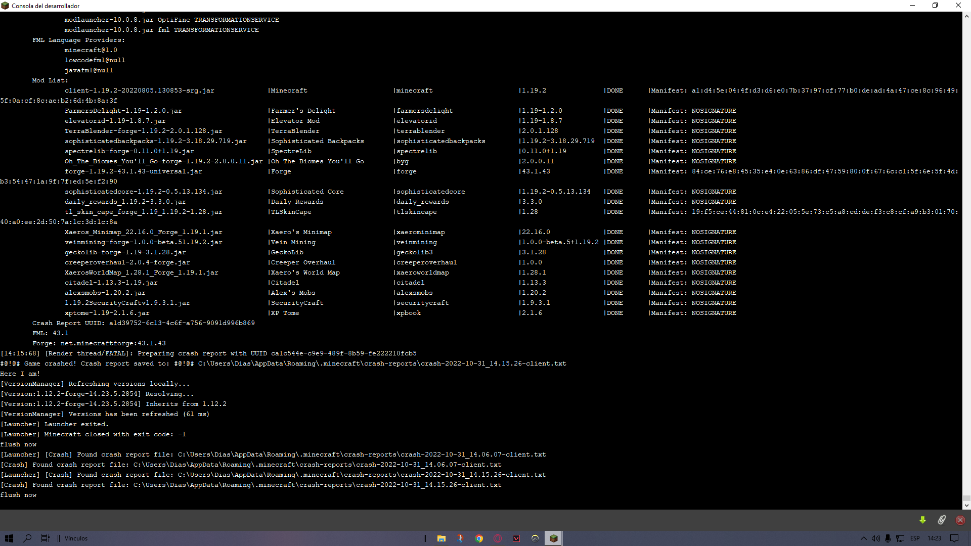Click the 'Preparing crash report with UUID' line

tap(208, 353)
